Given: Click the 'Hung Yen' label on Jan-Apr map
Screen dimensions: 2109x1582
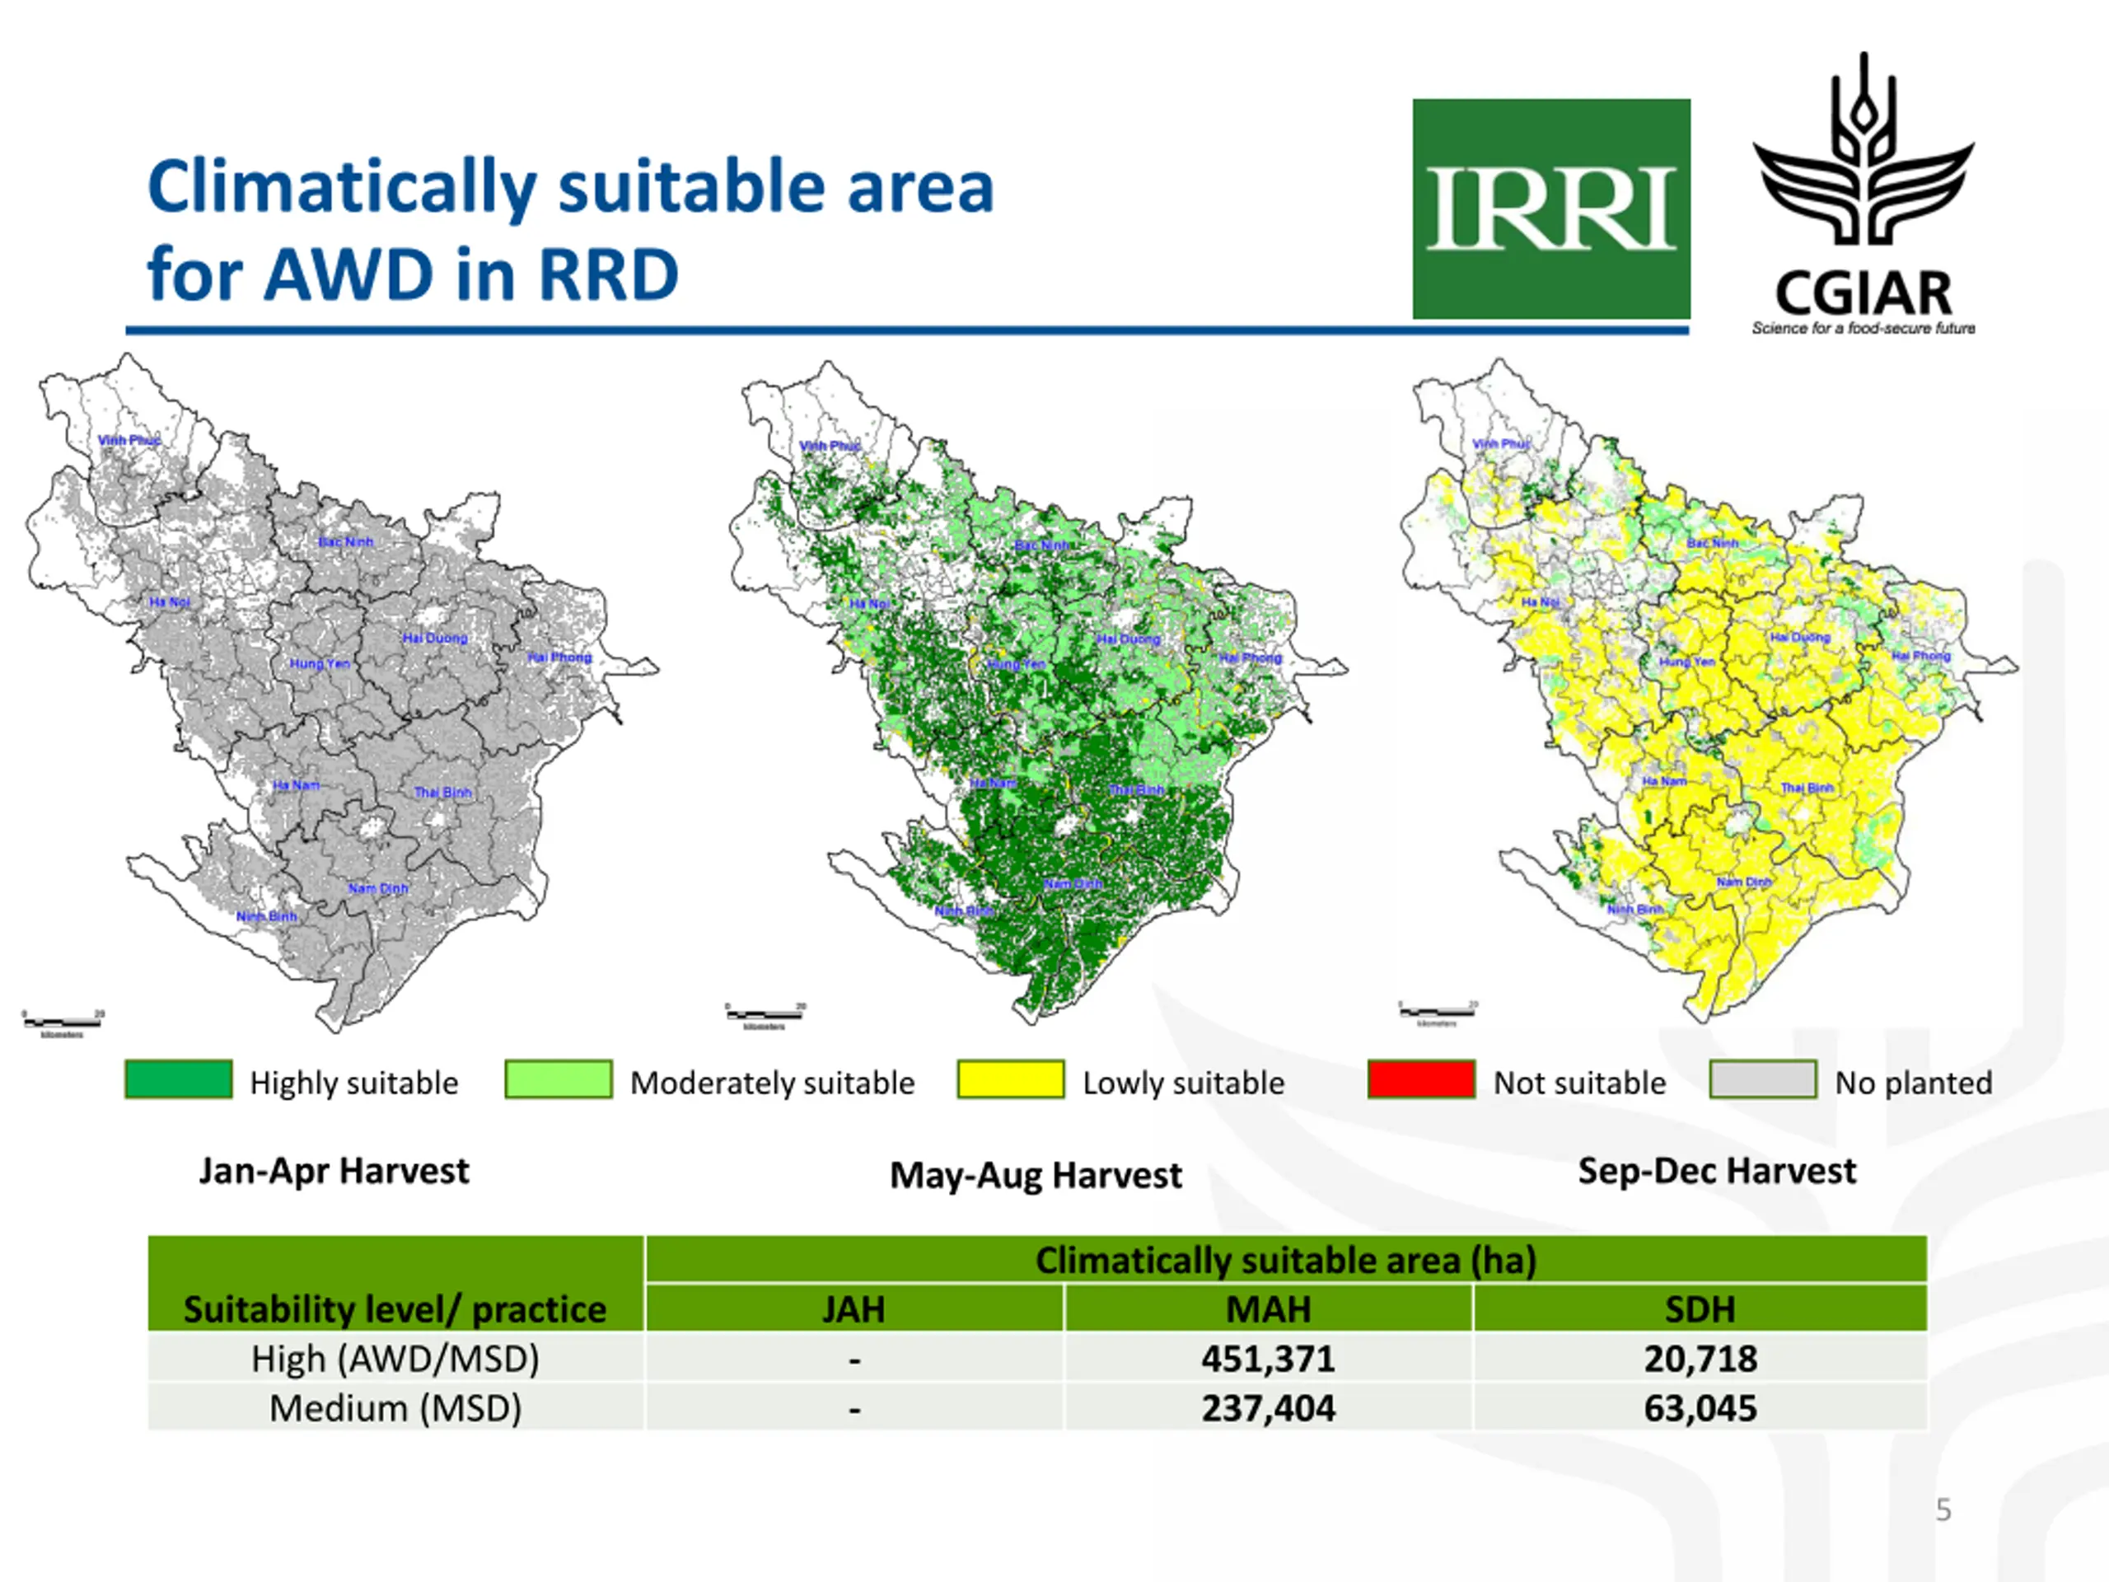Looking at the screenshot, I should pyautogui.click(x=320, y=663).
